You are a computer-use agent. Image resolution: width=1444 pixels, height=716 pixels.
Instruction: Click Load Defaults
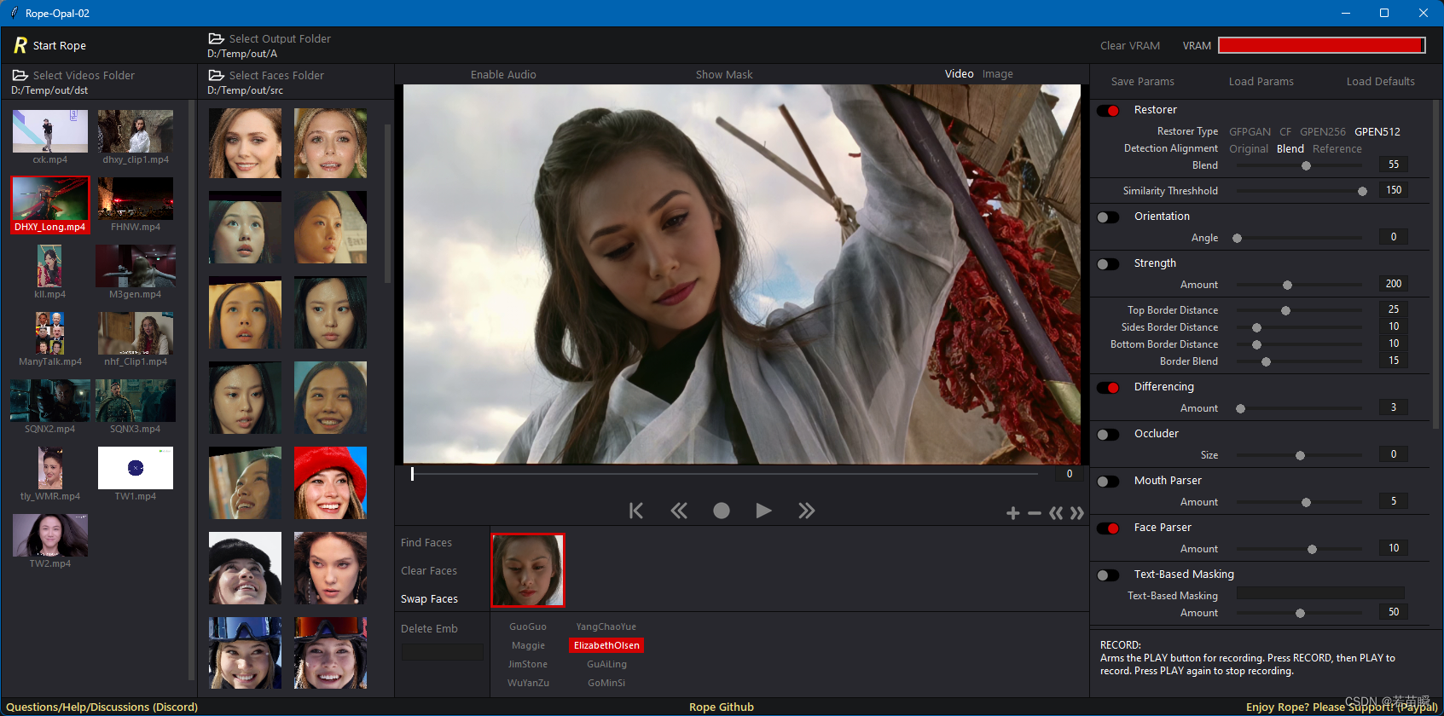click(1381, 81)
